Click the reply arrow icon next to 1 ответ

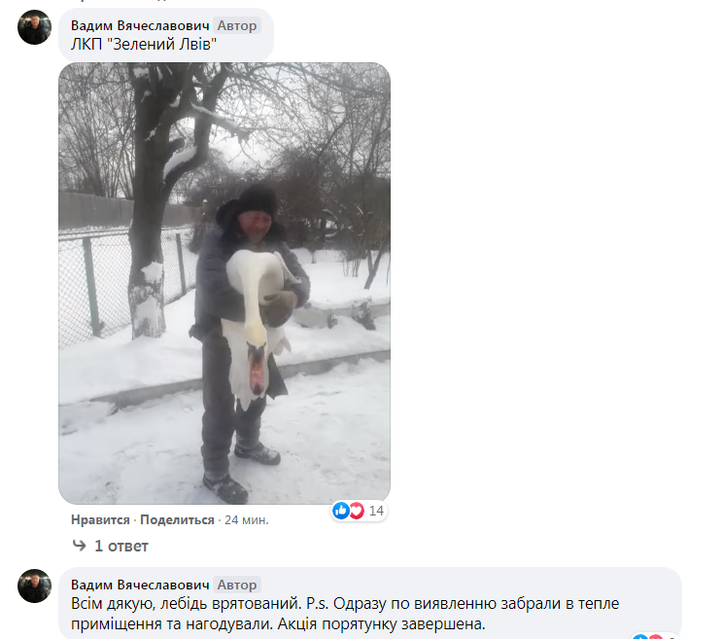(80, 546)
